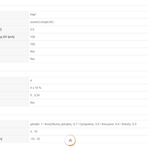The image size is (148, 148).
Task: Click the Ανοξείδωτος χάλυβας: 0,7 text
Action: [x=61, y=124]
